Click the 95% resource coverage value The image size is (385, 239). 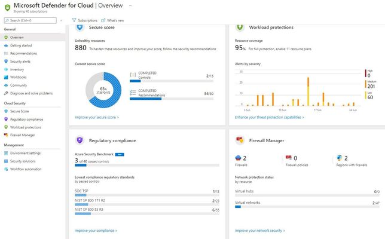(240, 48)
